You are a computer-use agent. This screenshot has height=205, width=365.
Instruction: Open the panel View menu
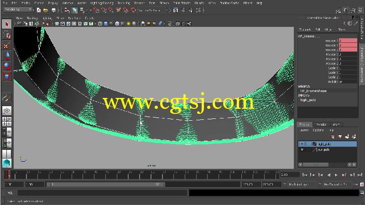coord(19,18)
